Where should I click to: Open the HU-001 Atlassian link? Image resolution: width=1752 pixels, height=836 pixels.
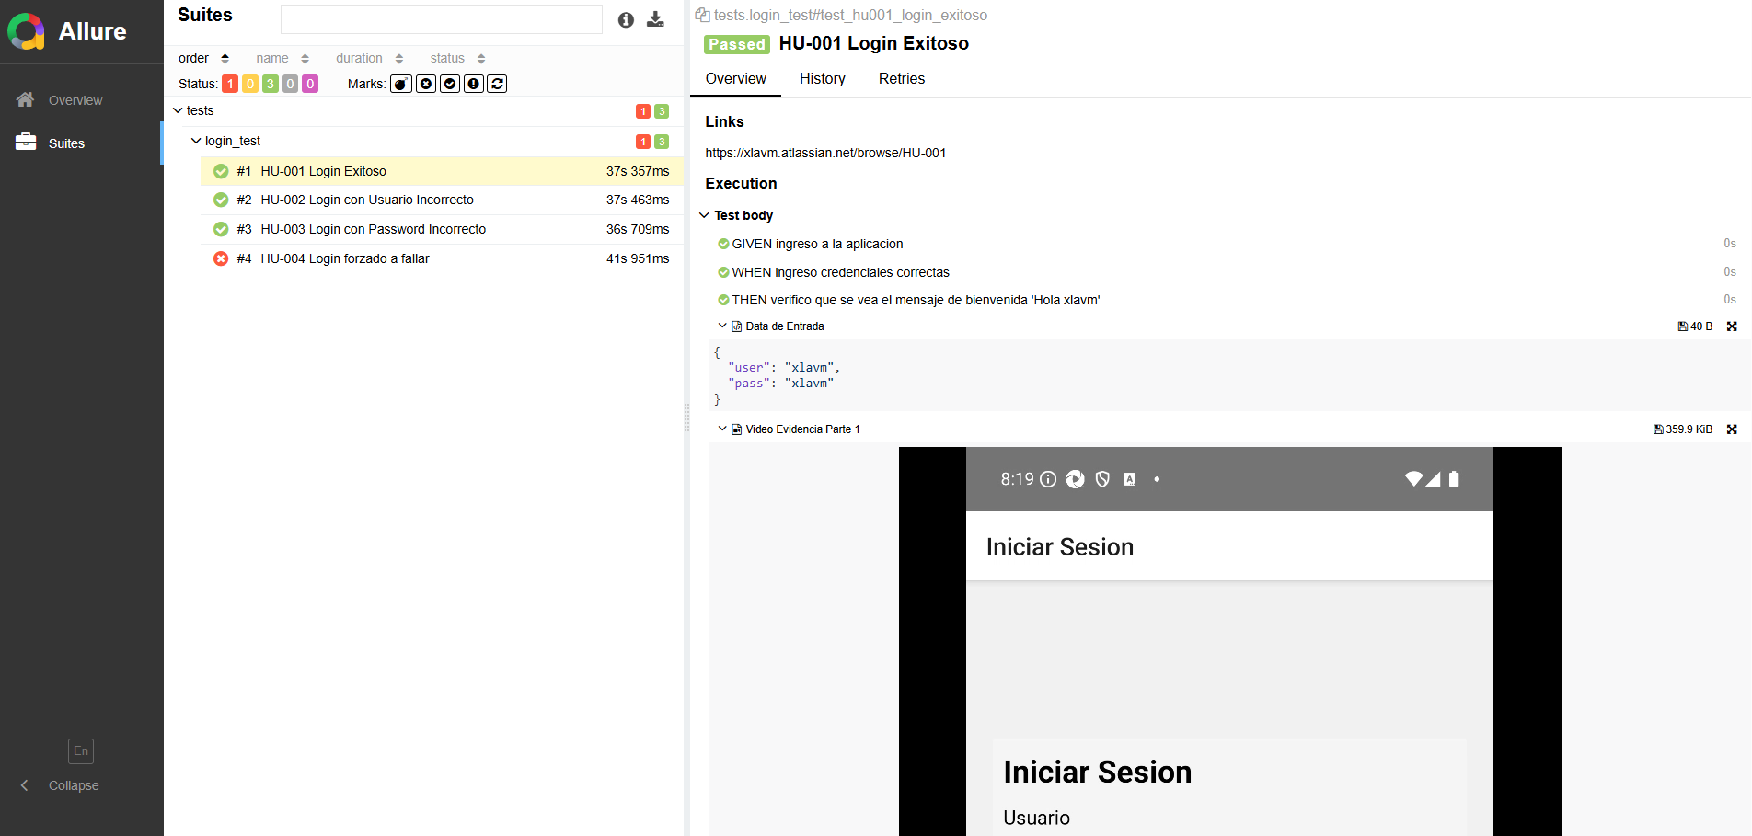point(825,153)
